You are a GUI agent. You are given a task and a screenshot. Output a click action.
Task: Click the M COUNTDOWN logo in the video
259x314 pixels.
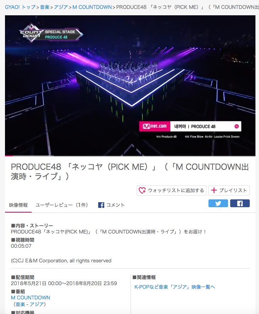pos(31,33)
